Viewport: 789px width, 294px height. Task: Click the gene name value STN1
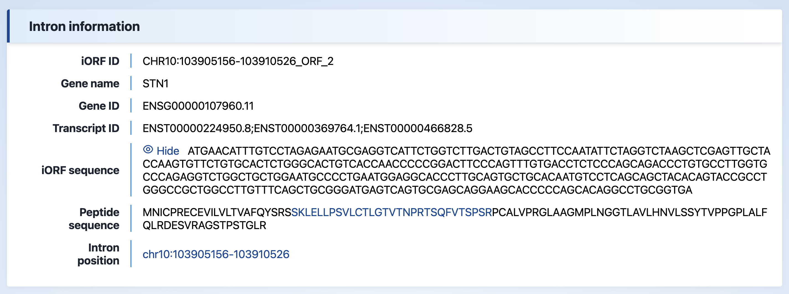[x=155, y=84]
